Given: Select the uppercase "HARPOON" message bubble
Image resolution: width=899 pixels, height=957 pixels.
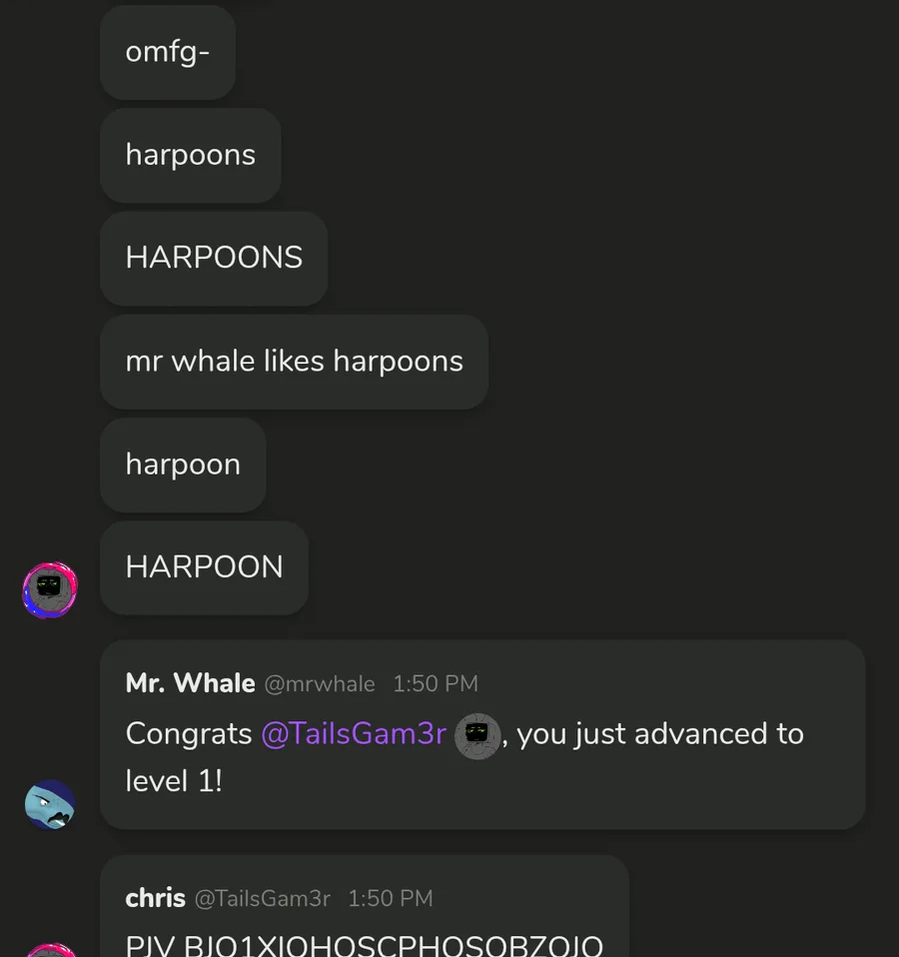Looking at the screenshot, I should pos(205,567).
